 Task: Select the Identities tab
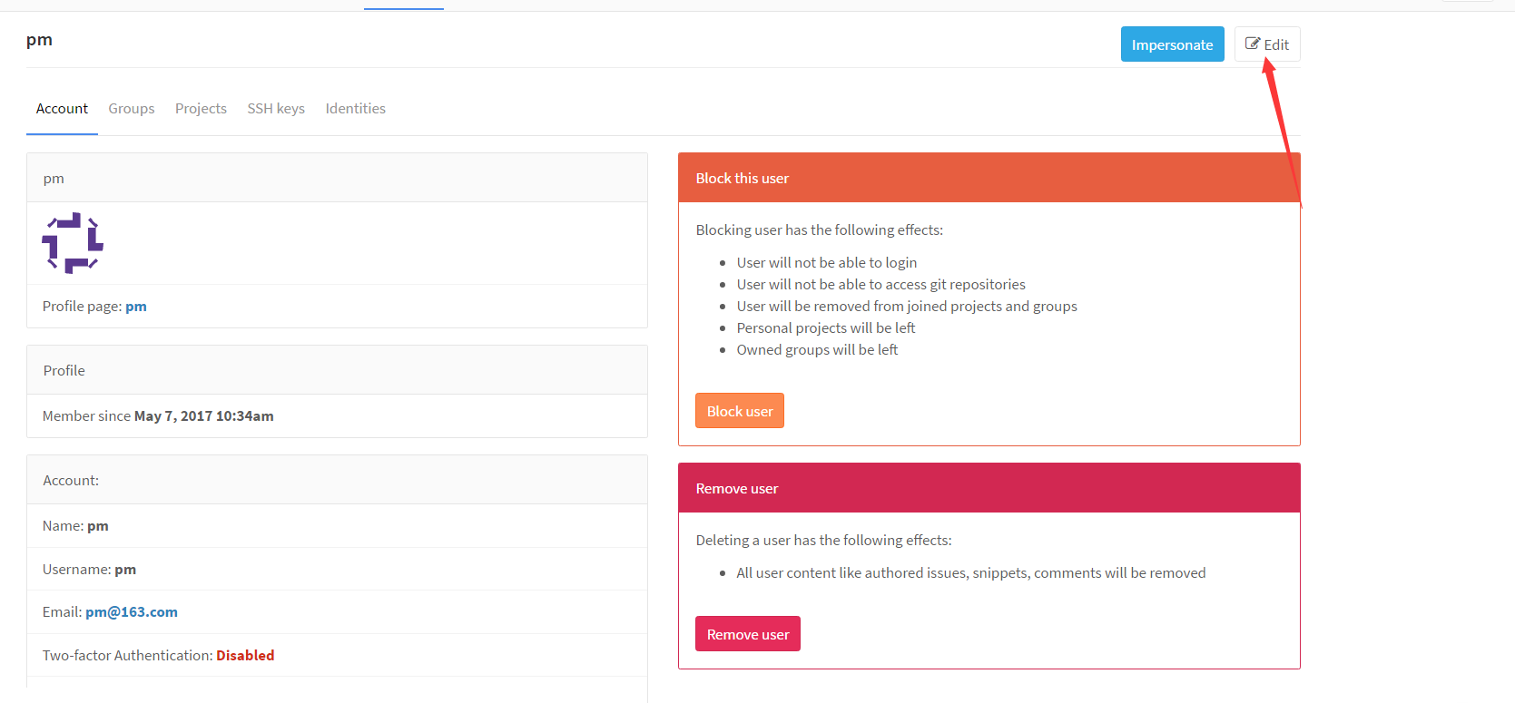(x=355, y=109)
